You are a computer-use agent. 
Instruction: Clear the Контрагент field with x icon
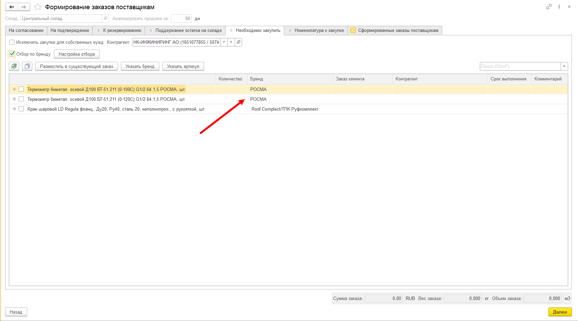[x=231, y=42]
